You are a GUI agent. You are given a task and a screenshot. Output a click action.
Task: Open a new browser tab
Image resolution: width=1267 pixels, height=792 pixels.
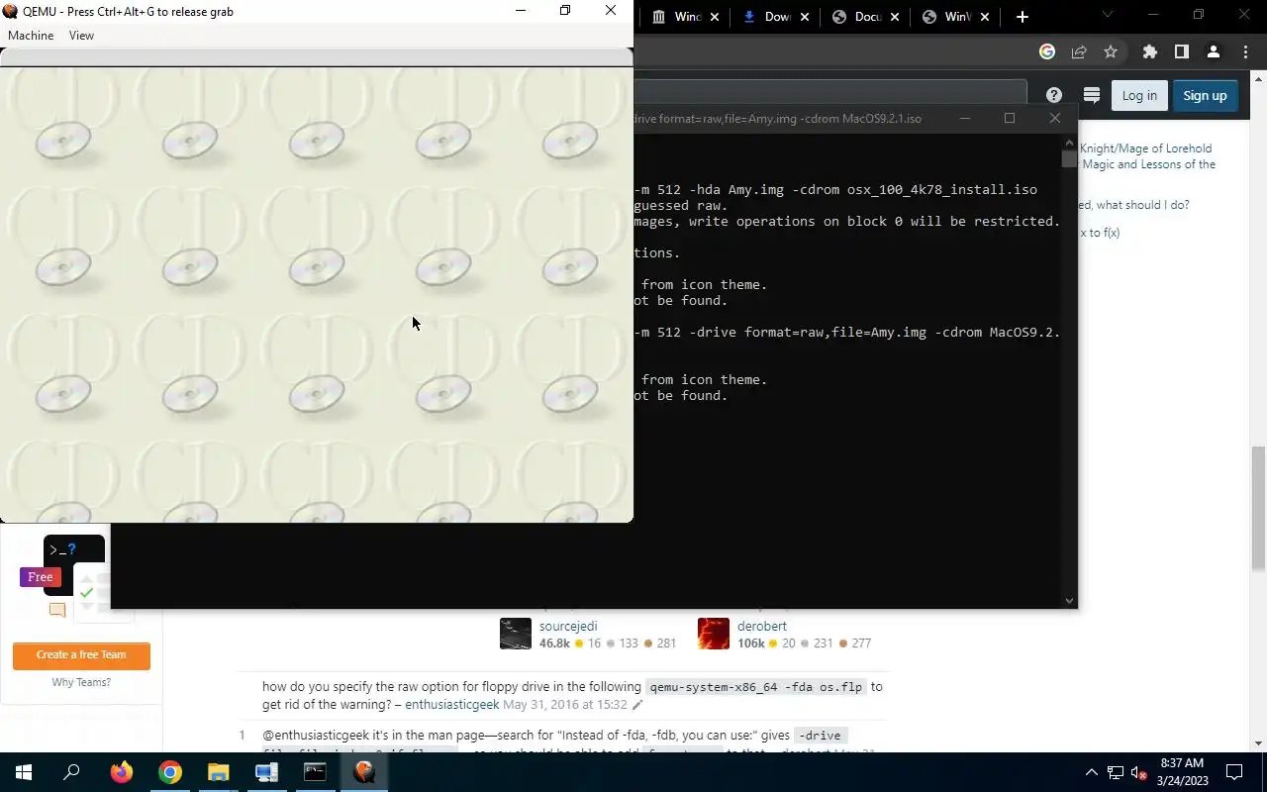coord(1023,17)
